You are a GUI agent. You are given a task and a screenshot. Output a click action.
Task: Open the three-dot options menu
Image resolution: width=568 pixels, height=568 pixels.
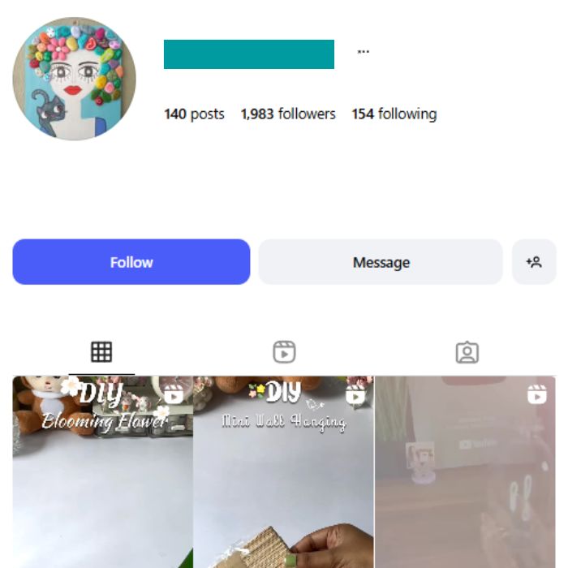tap(363, 52)
